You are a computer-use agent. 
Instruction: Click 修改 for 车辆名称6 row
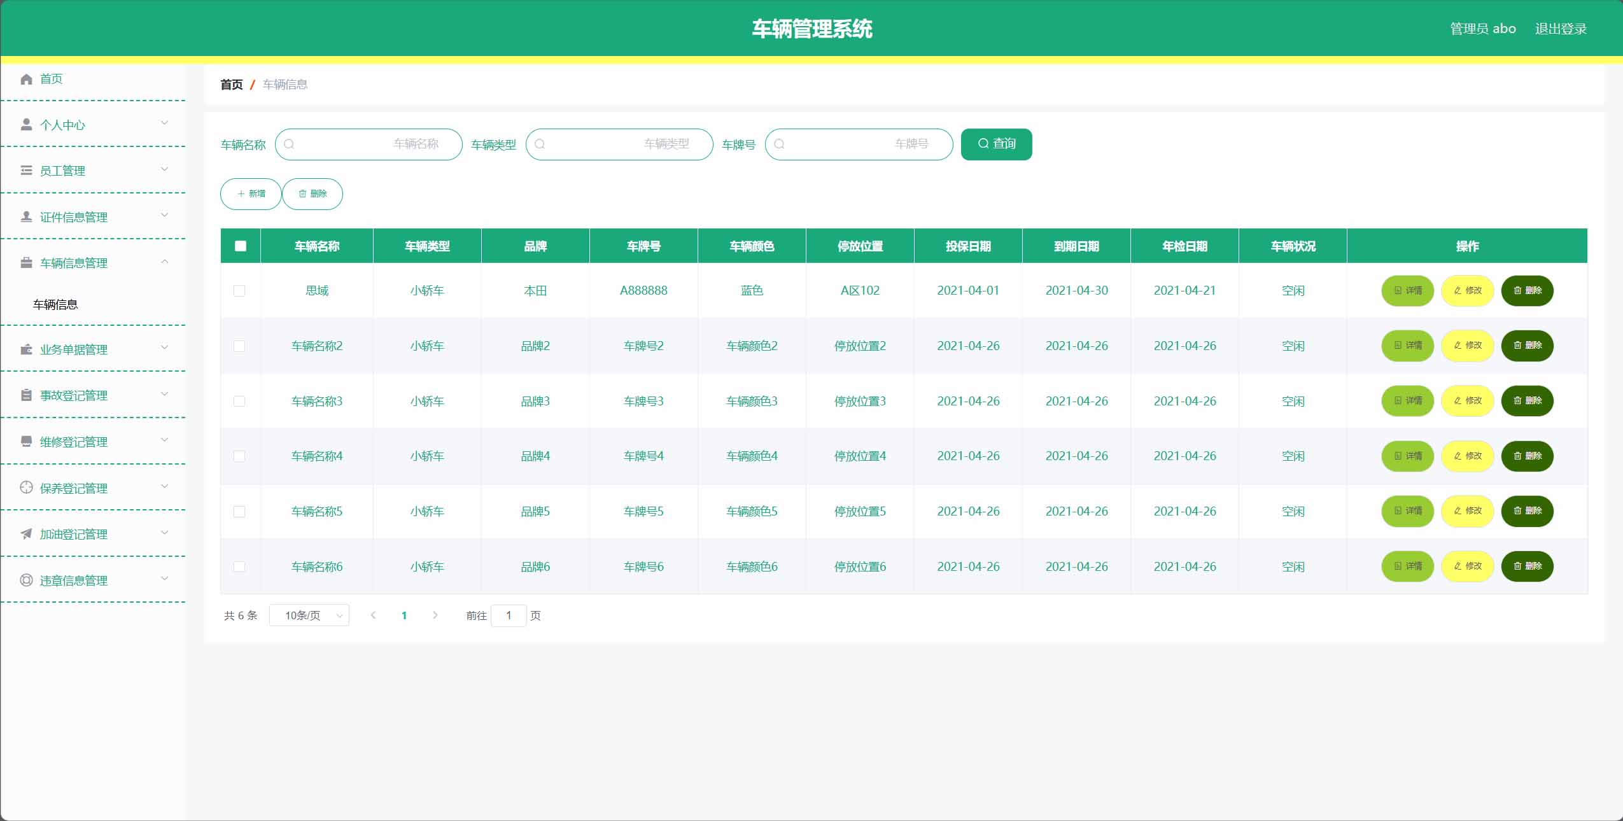pos(1467,566)
